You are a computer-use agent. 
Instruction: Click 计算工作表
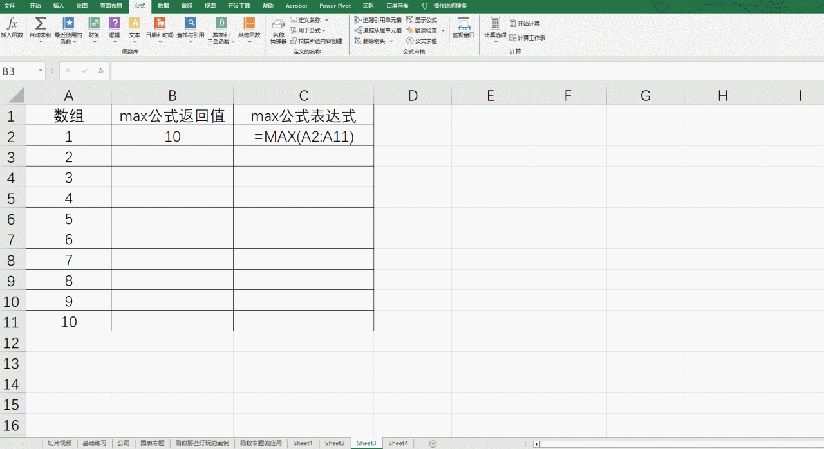pyautogui.click(x=527, y=38)
